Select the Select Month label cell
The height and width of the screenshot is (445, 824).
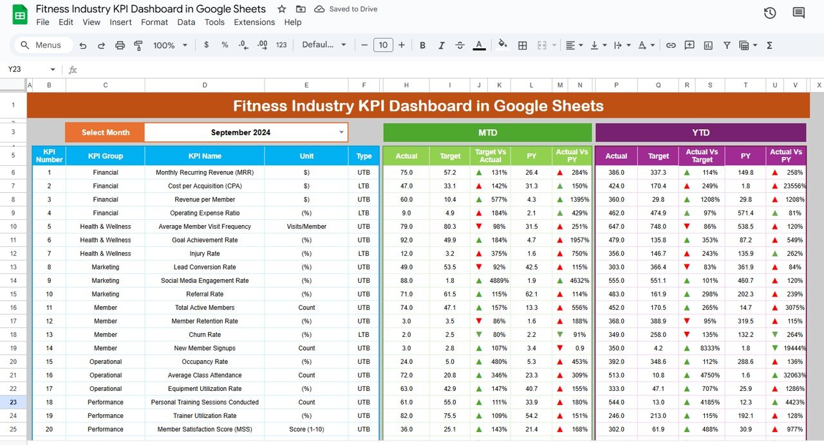tap(105, 132)
